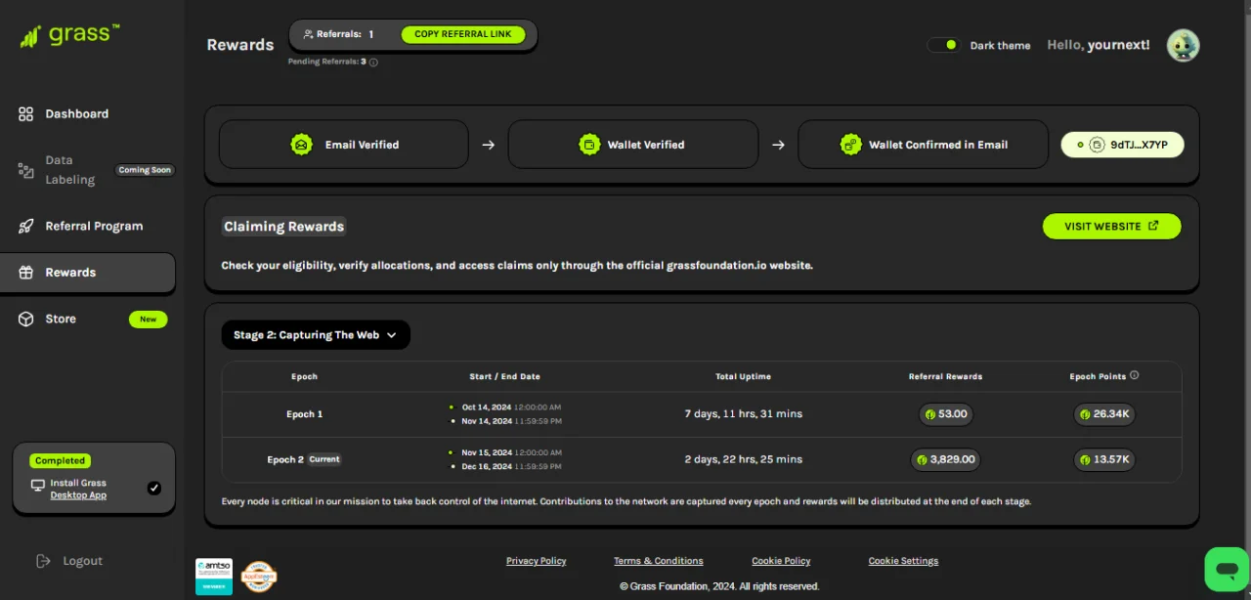
Task: Click the Logout button
Action: click(69, 561)
